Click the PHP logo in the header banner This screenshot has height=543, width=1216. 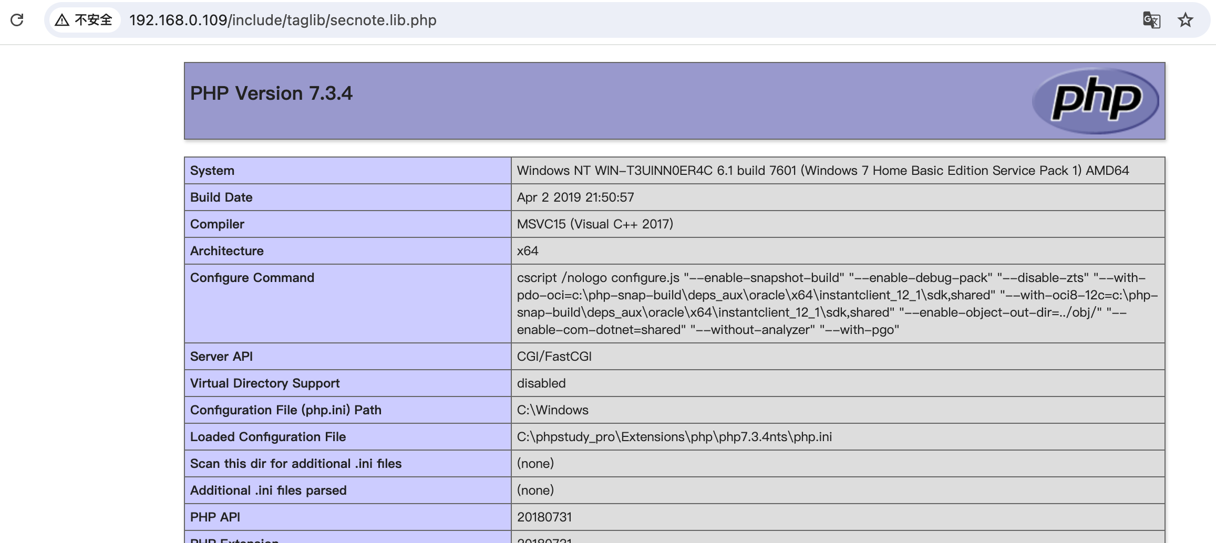coord(1096,101)
